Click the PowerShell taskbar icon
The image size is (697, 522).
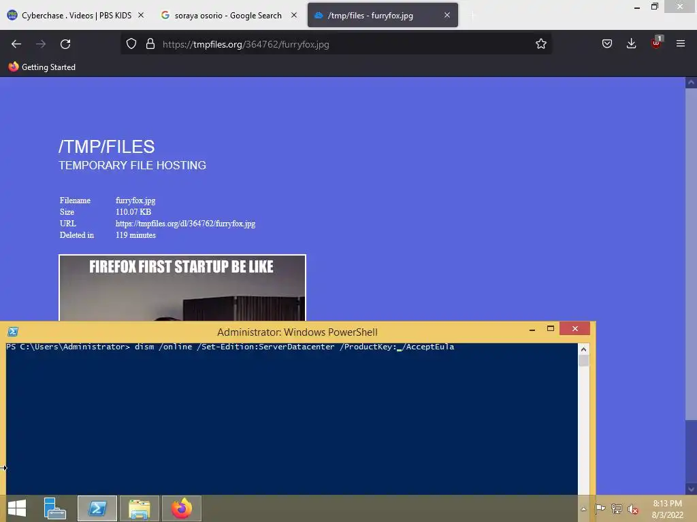pos(97,508)
